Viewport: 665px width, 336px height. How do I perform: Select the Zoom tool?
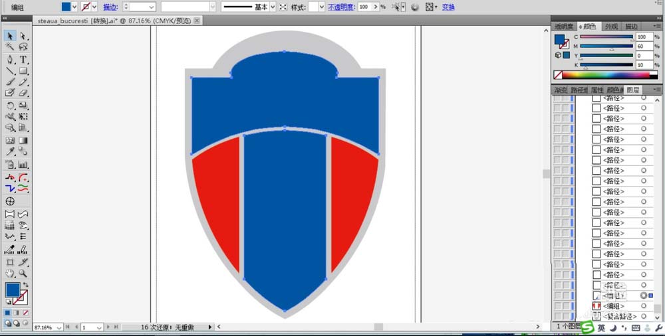pyautogui.click(x=23, y=274)
